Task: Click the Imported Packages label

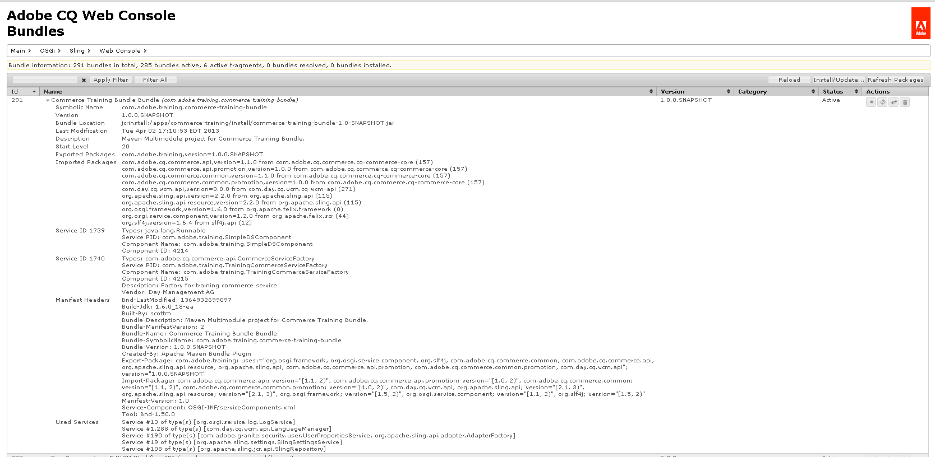Action: point(86,162)
